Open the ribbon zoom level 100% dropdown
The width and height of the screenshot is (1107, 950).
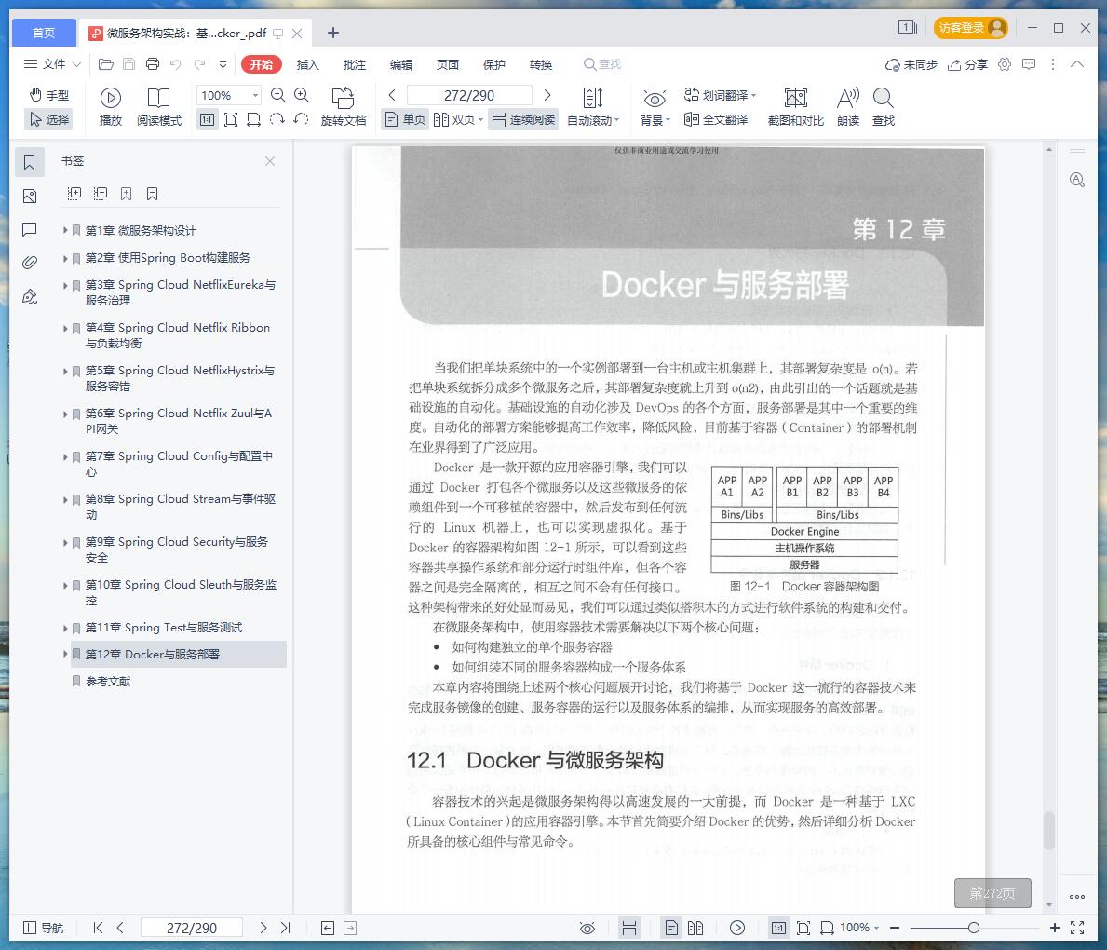point(256,95)
